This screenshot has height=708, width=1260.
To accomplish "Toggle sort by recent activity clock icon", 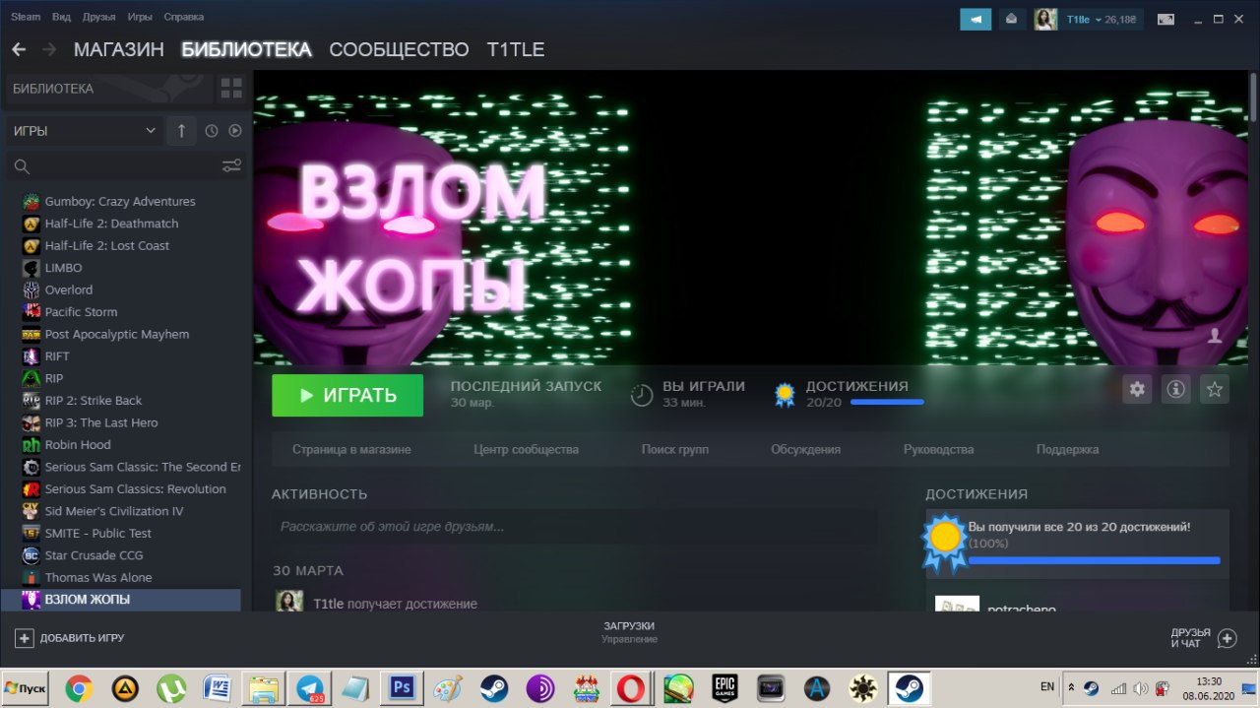I will click(211, 130).
